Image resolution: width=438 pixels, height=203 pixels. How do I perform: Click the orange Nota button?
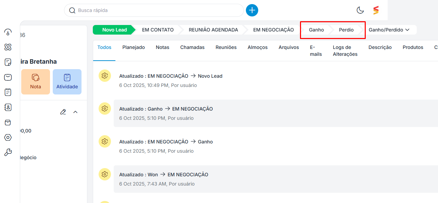[x=36, y=81]
